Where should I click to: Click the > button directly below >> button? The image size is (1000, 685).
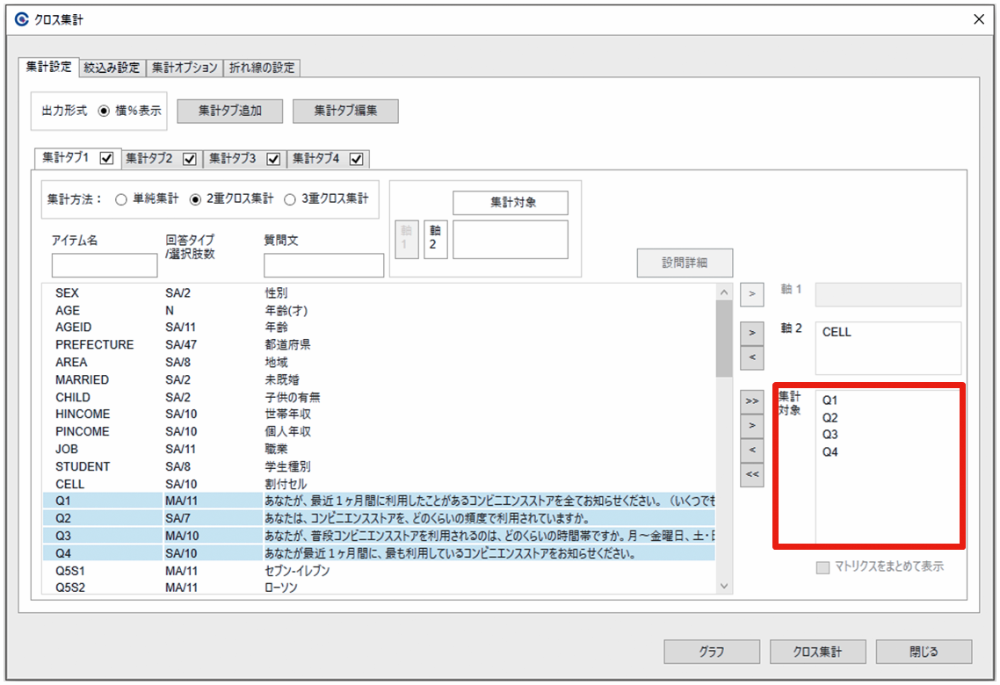[751, 425]
